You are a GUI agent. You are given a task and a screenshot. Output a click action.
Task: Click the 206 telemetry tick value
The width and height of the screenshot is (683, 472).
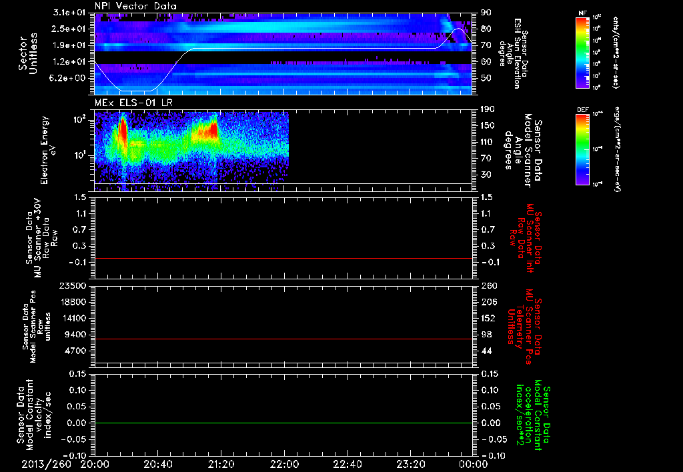[488, 302]
